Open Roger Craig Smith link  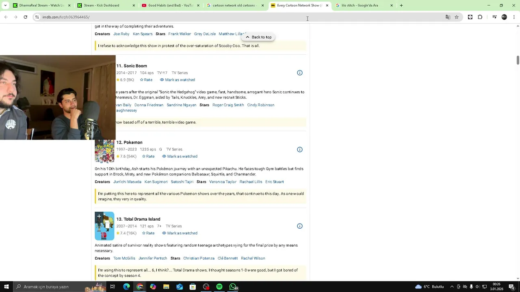(x=228, y=105)
